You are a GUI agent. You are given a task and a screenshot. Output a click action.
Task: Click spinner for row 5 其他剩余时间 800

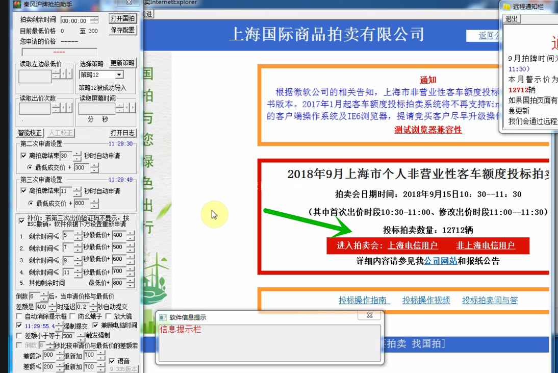[x=131, y=283]
